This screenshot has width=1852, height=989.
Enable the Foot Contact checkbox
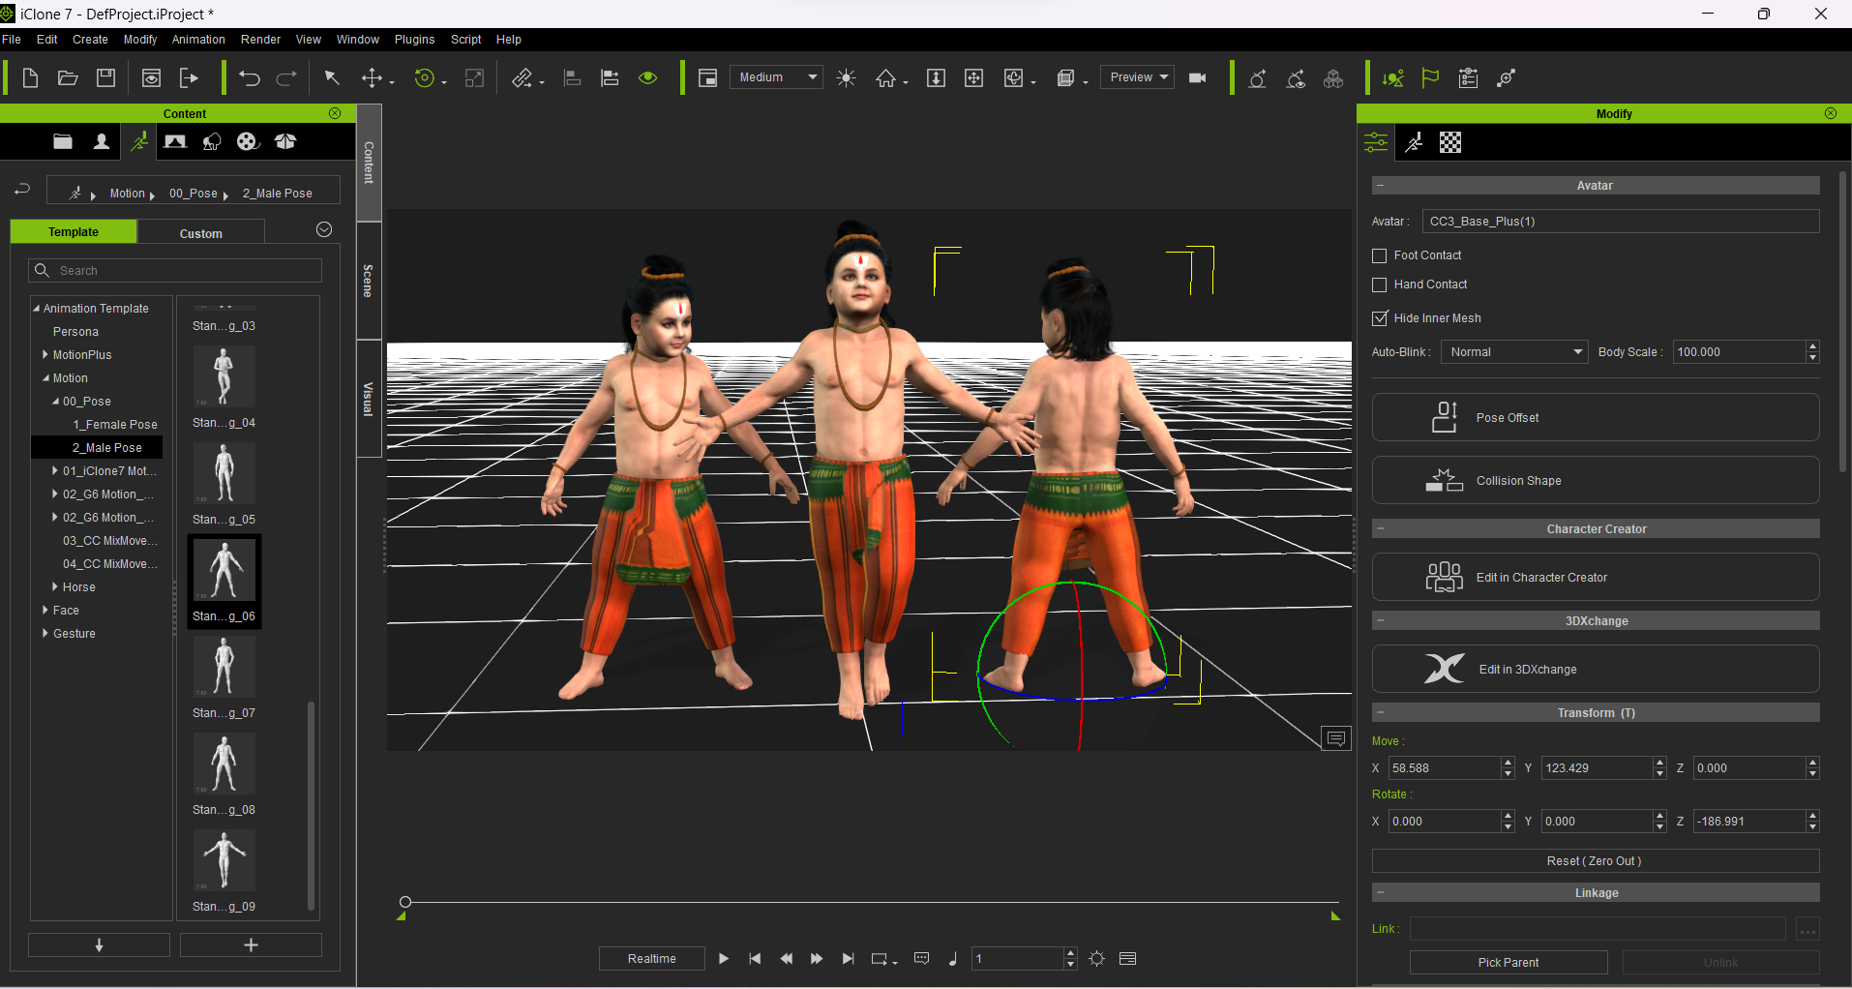(x=1380, y=255)
